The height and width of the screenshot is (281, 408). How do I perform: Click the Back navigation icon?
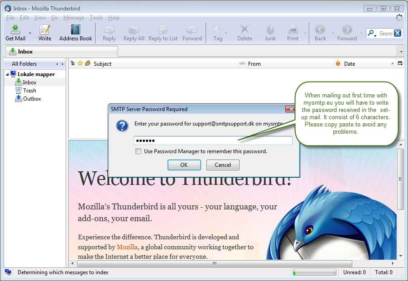320,29
